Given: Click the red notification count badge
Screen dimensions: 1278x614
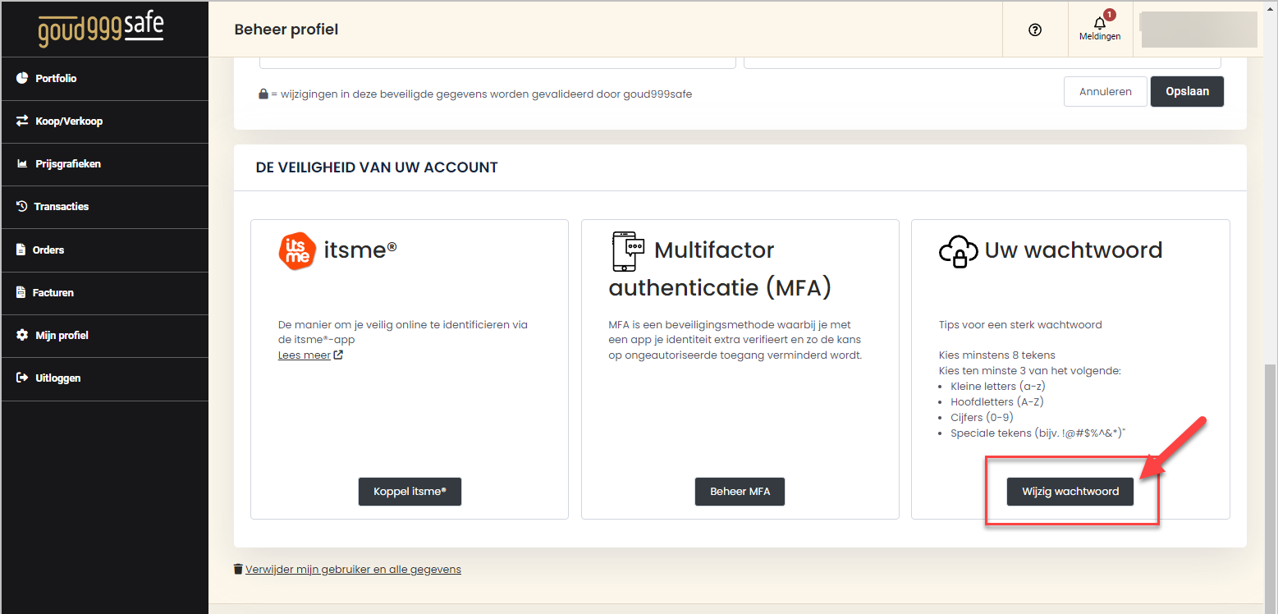Looking at the screenshot, I should point(1110,14).
